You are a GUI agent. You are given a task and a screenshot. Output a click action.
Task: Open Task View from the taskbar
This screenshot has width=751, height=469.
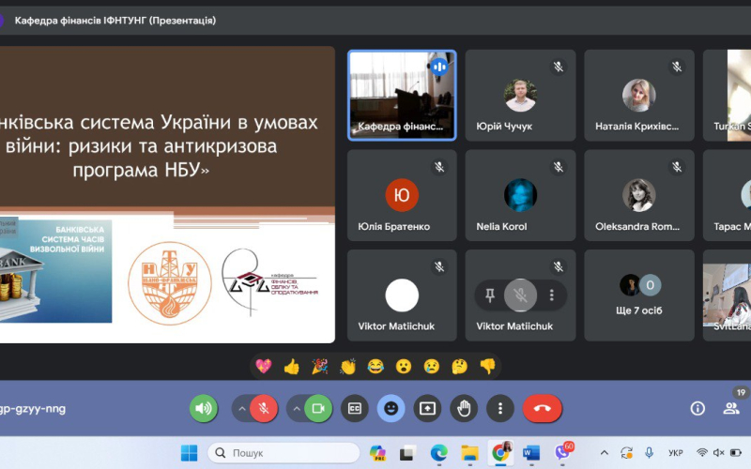pyautogui.click(x=408, y=452)
